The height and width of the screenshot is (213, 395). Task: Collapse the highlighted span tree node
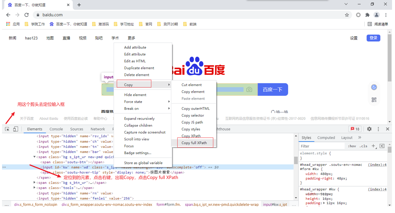point(34,157)
